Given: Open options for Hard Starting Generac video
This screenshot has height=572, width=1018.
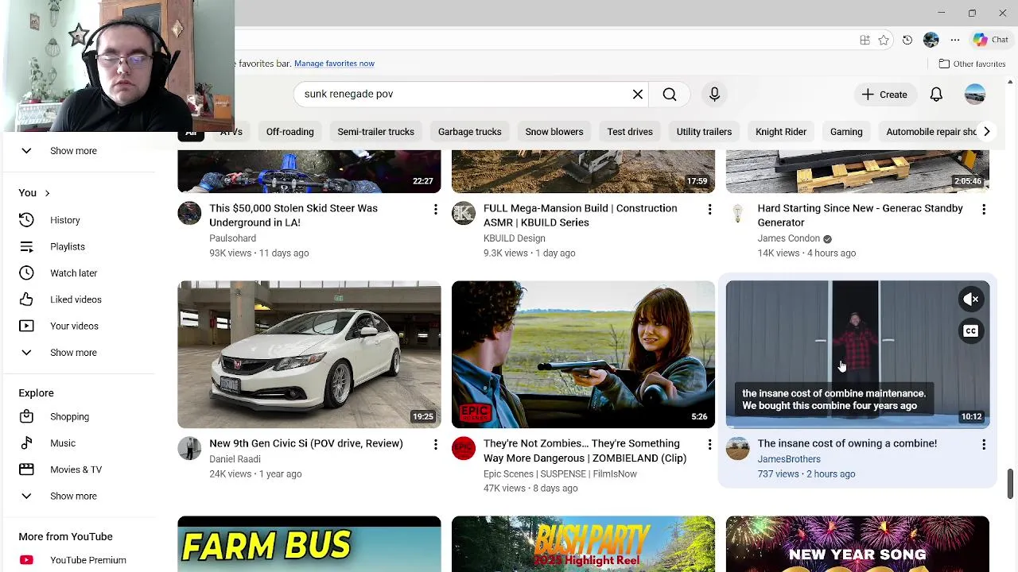Looking at the screenshot, I should pyautogui.click(x=984, y=209).
